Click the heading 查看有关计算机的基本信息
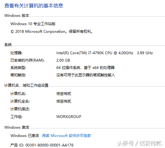The width and height of the screenshot is (165, 148). pyautogui.click(x=34, y=6)
